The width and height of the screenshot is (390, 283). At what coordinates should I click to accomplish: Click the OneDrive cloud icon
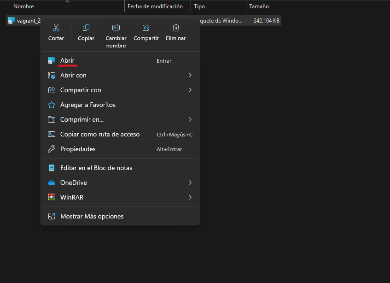[52, 183]
